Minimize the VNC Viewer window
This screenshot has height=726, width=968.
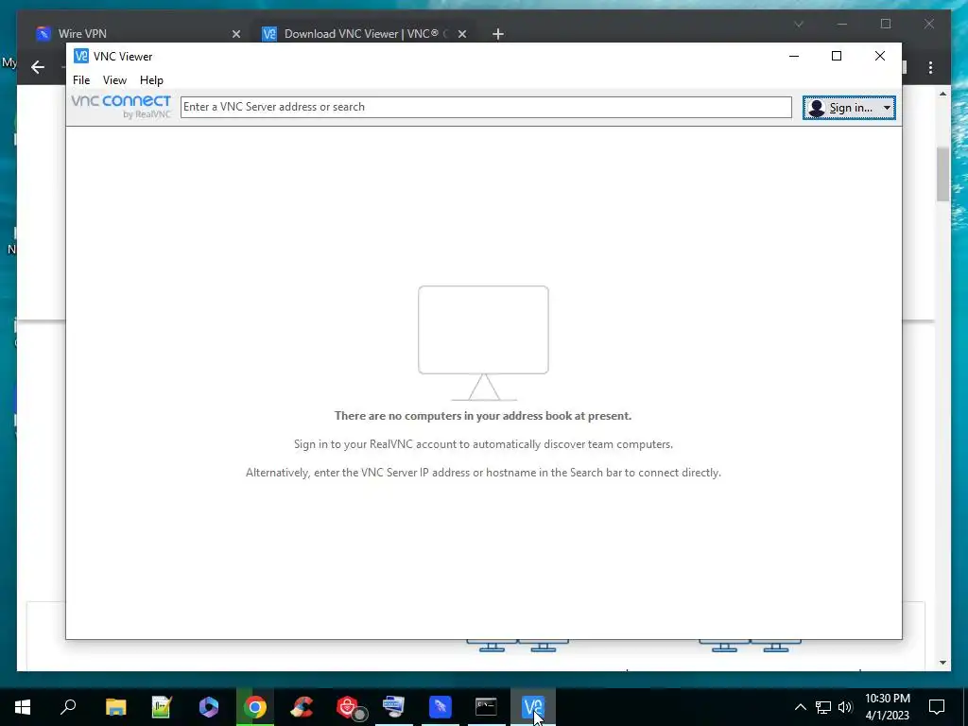794,56
